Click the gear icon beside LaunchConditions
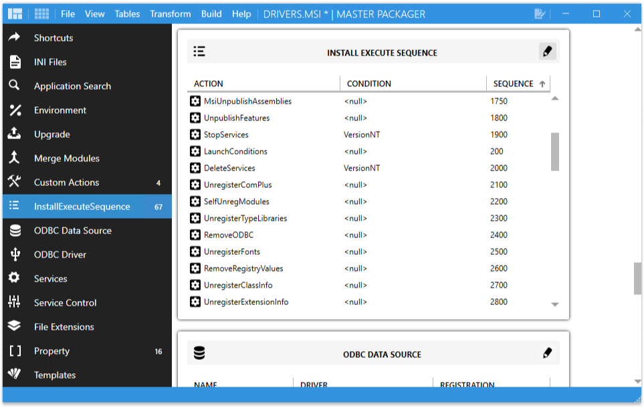This screenshot has height=408, width=644. point(195,151)
